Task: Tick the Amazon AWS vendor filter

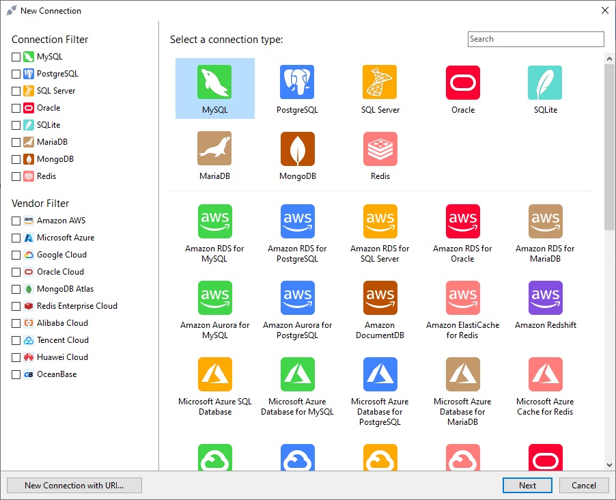Action: [16, 221]
